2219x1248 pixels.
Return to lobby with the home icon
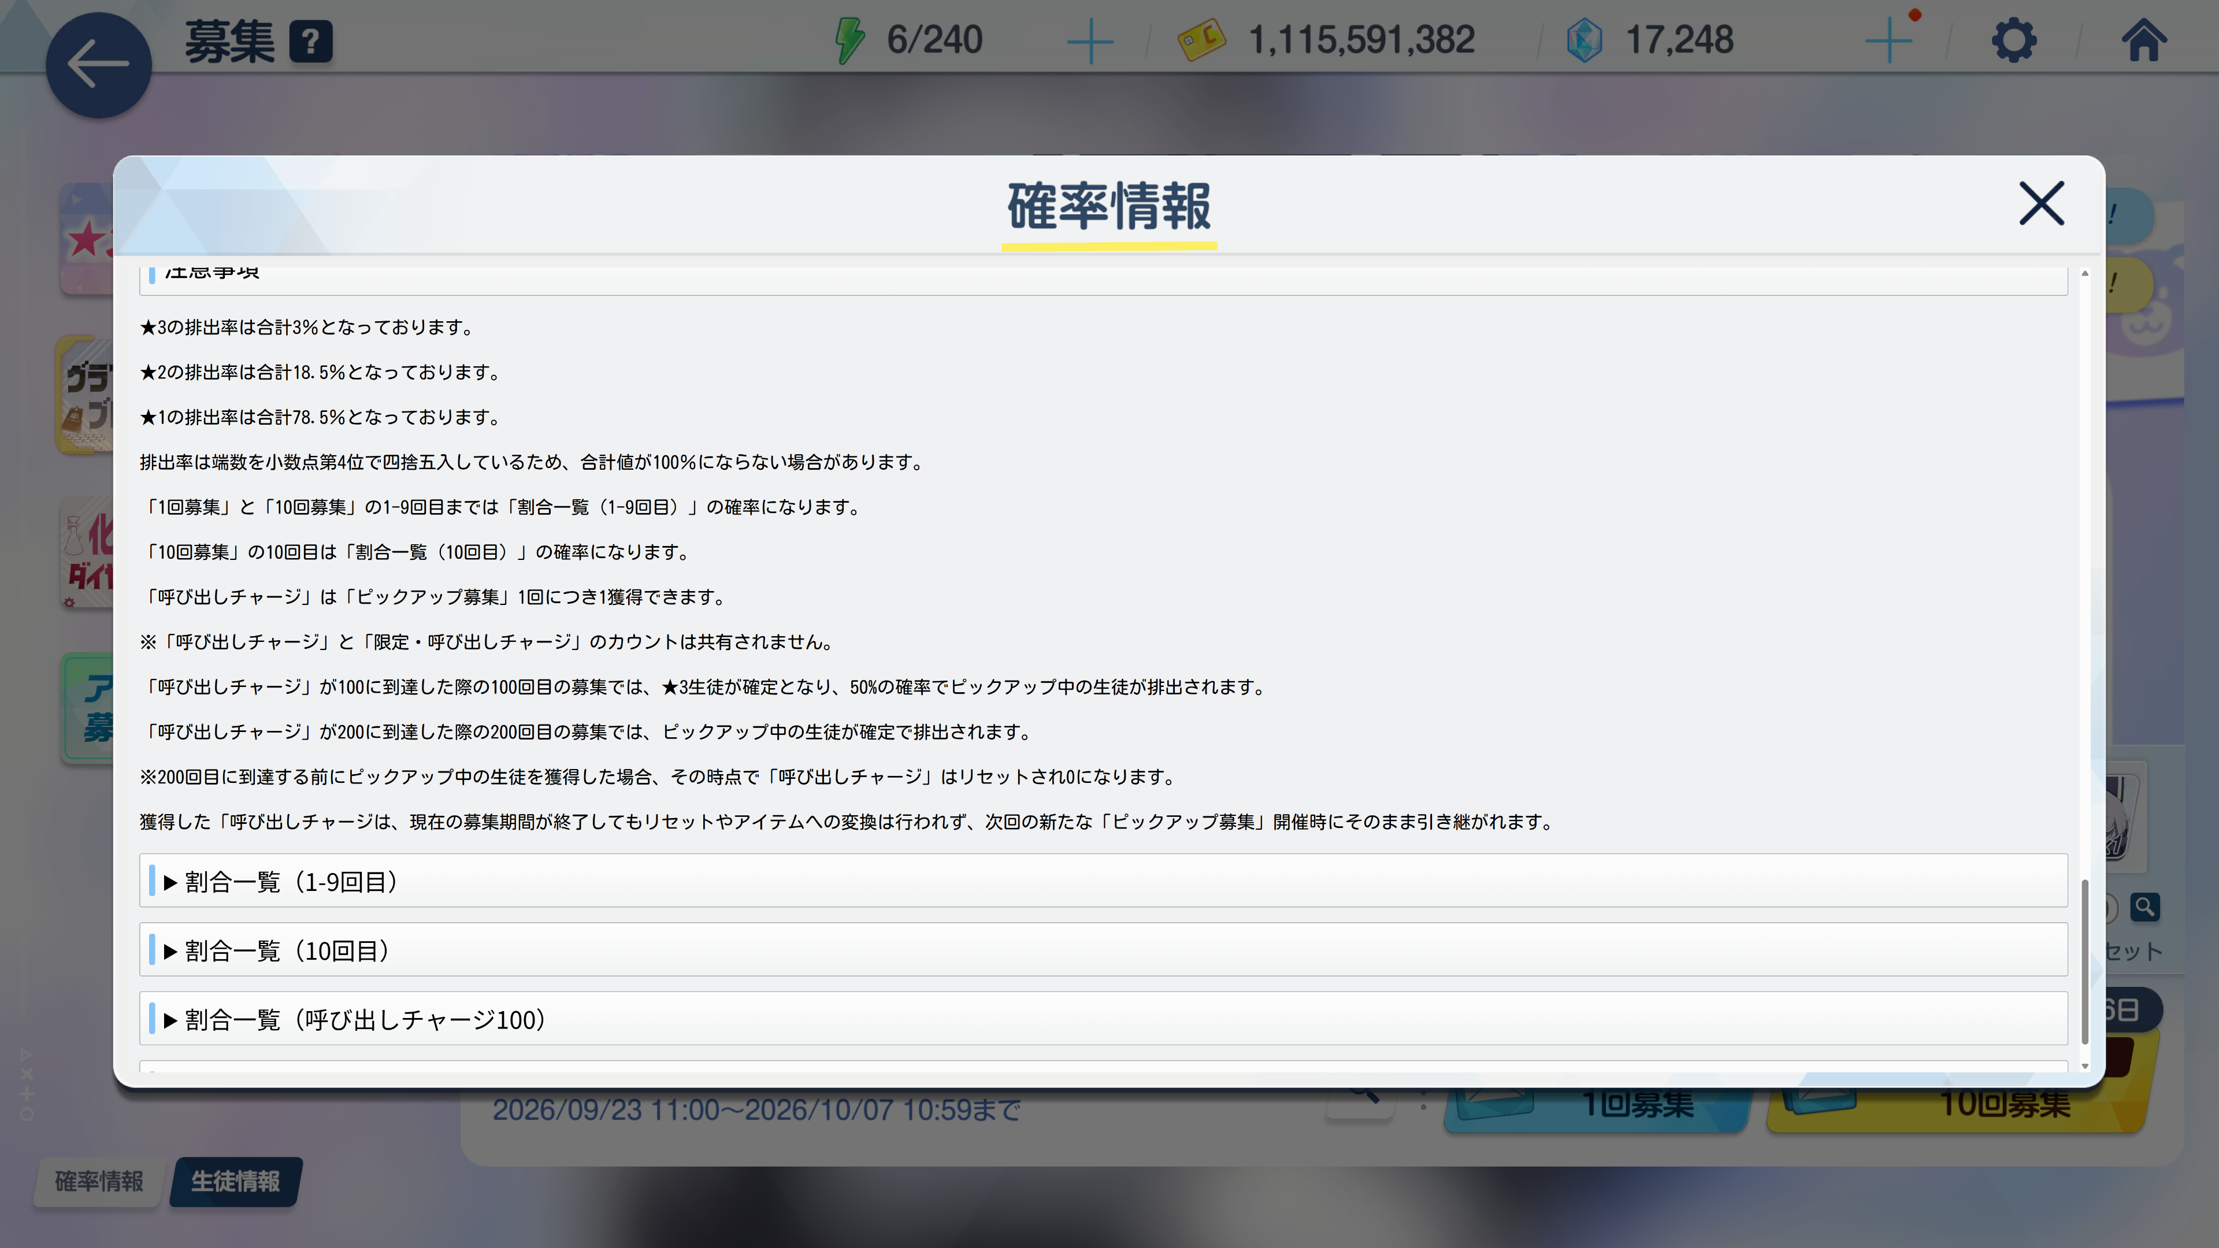pos(2143,40)
